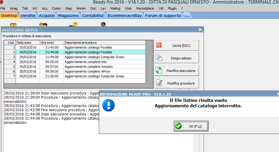279x152 pixels.
Task: Open the Anag menu
Action: tap(14, 8)
